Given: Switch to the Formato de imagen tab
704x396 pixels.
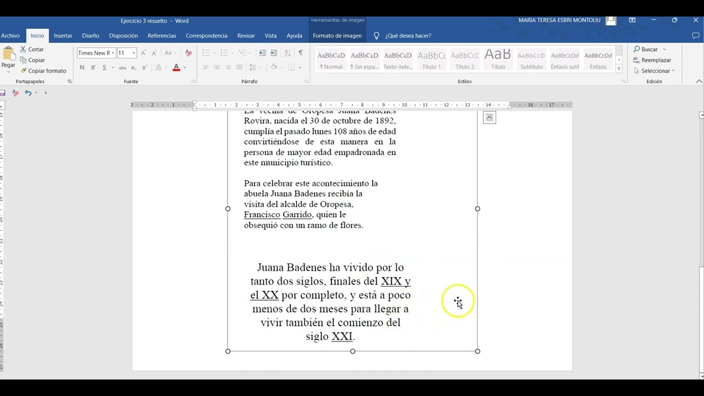Looking at the screenshot, I should 337,36.
